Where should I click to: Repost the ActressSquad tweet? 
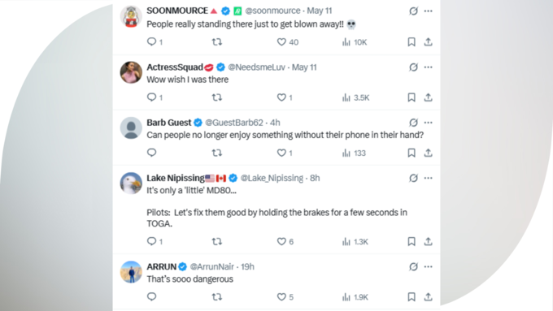point(217,97)
